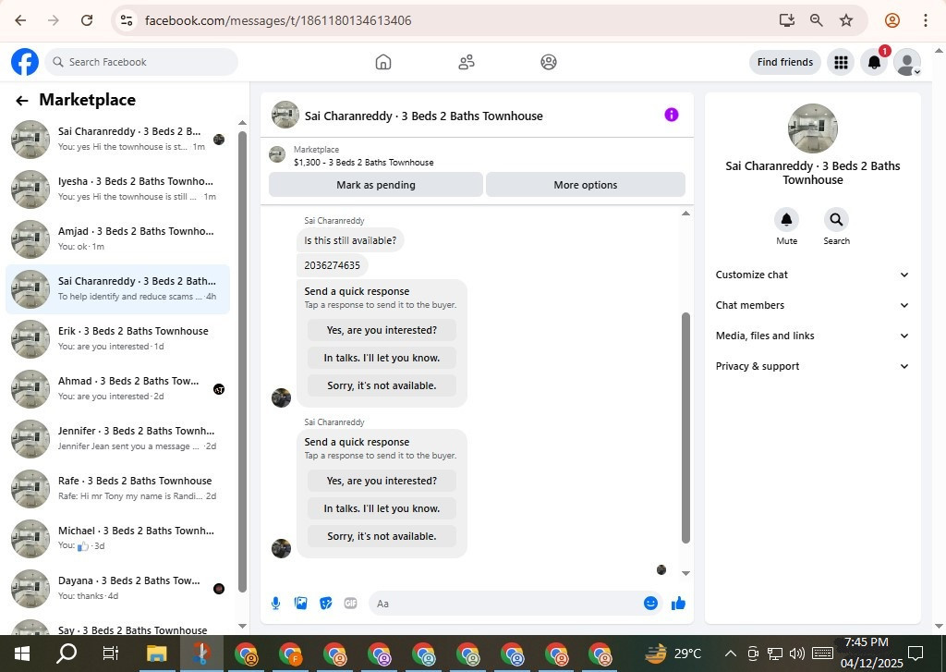The image size is (946, 672).
Task: Send first "In talks. I'll let you know." response
Action: coord(382,358)
